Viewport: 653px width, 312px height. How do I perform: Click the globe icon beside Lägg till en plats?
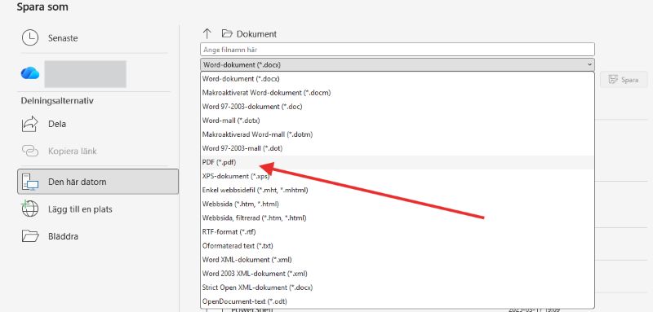(29, 209)
